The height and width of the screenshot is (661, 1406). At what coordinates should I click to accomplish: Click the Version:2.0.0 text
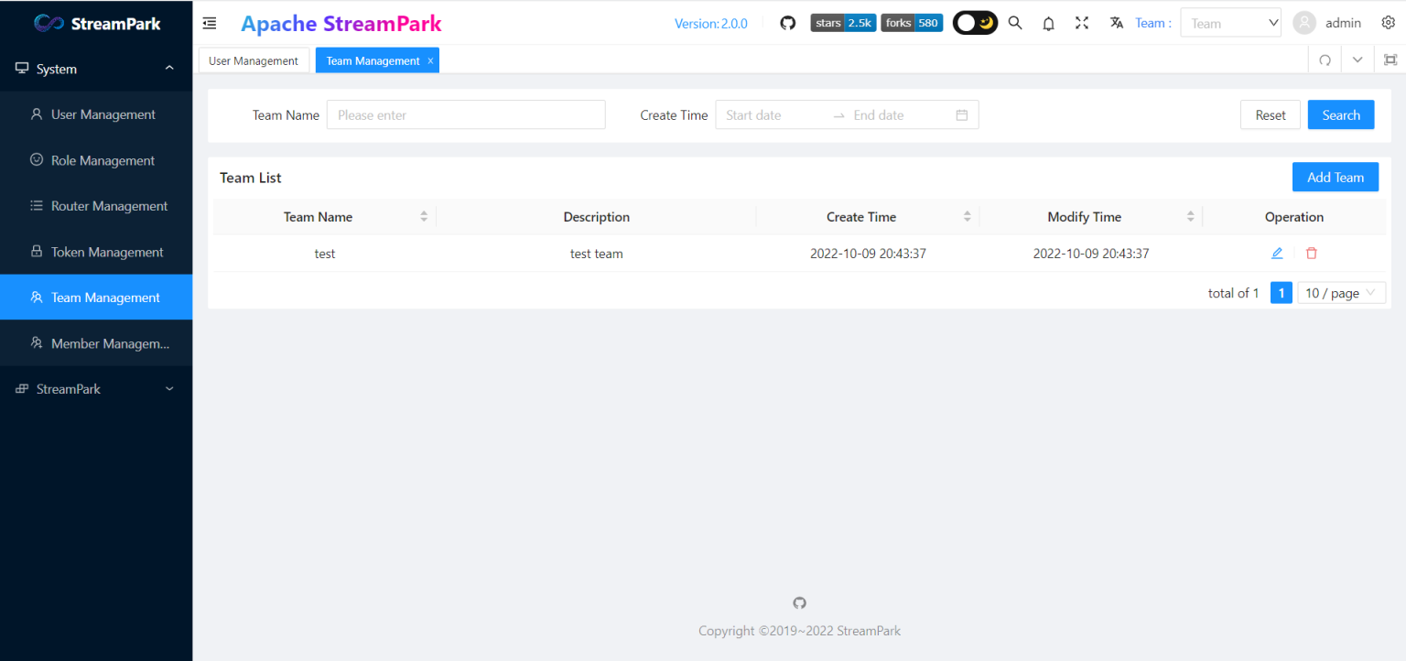[x=711, y=24]
